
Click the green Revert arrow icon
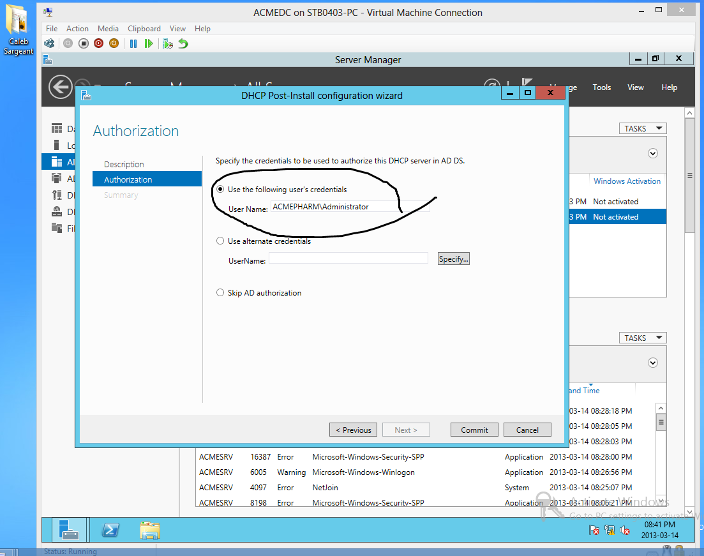coord(183,43)
